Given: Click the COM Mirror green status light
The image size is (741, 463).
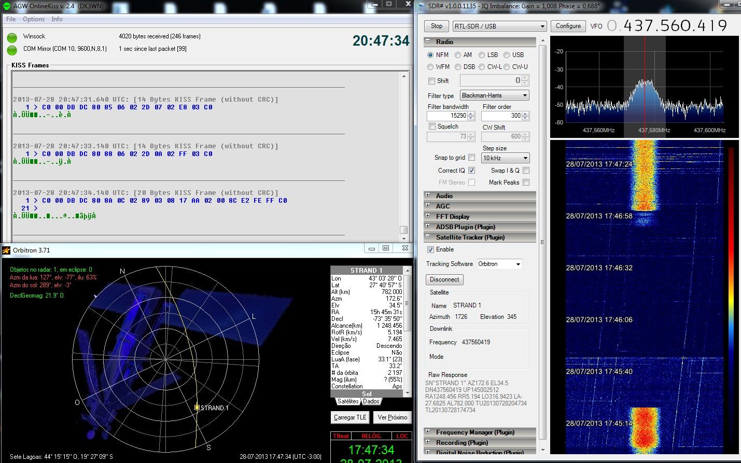Looking at the screenshot, I should click(x=12, y=50).
